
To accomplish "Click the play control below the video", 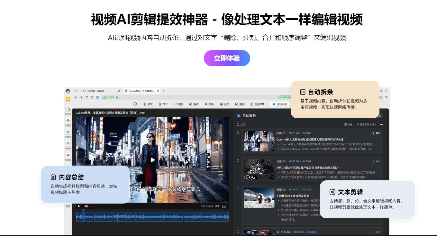I will (79, 206).
